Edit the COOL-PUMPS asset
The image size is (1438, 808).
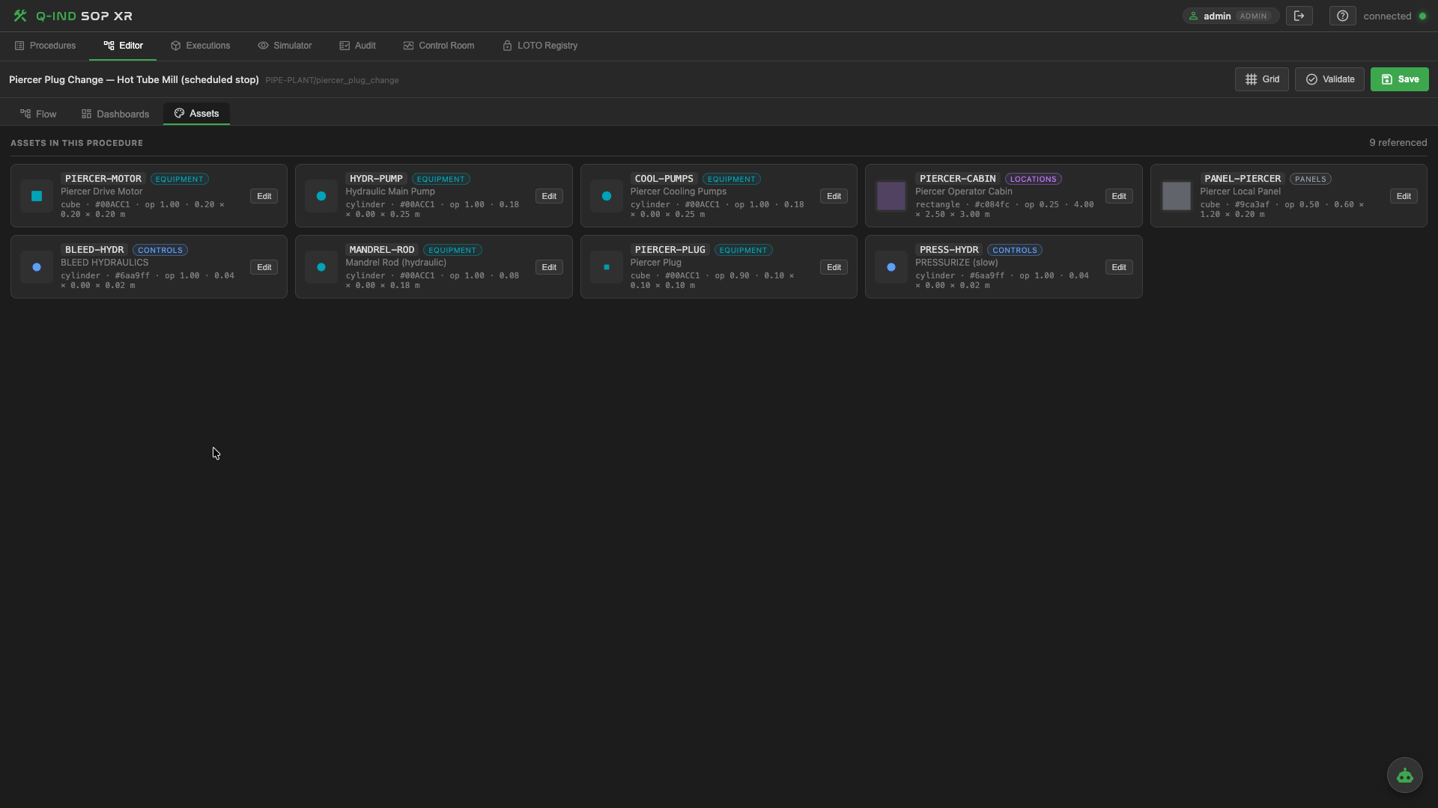coord(834,196)
